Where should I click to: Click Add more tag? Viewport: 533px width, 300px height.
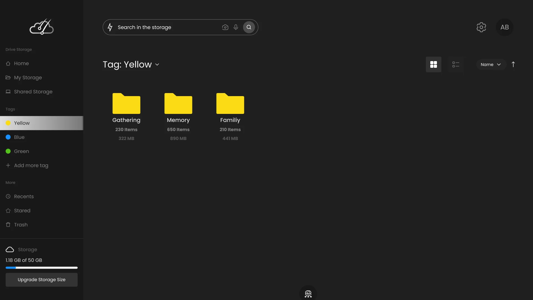tap(42, 166)
